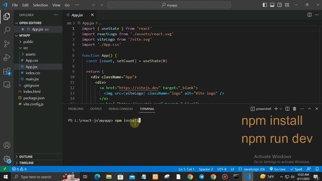
Task: Open the Edit menu
Action: [x=25, y=5]
